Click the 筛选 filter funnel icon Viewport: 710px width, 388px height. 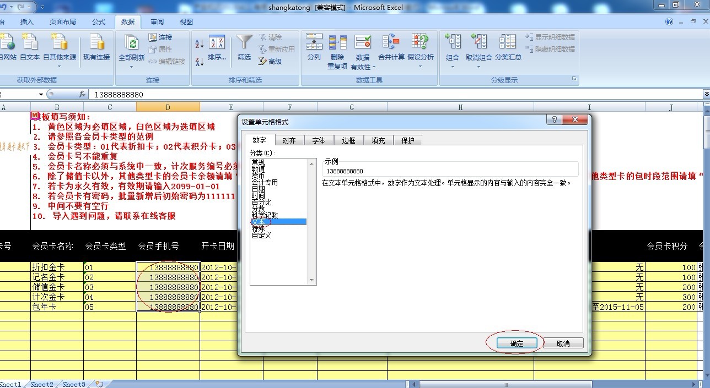click(244, 43)
